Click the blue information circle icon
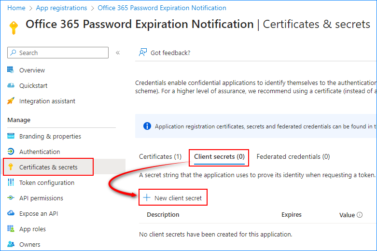This screenshot has width=377, height=251. 147,126
